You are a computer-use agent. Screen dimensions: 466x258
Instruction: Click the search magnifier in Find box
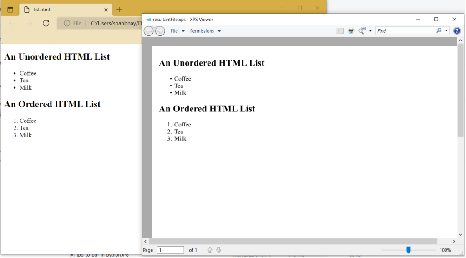[x=439, y=31]
